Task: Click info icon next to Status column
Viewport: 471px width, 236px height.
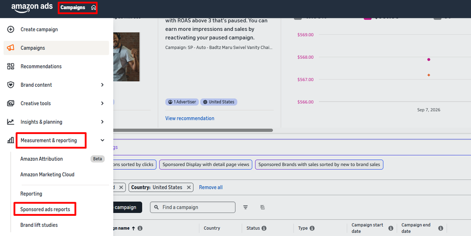Action: (x=264, y=228)
